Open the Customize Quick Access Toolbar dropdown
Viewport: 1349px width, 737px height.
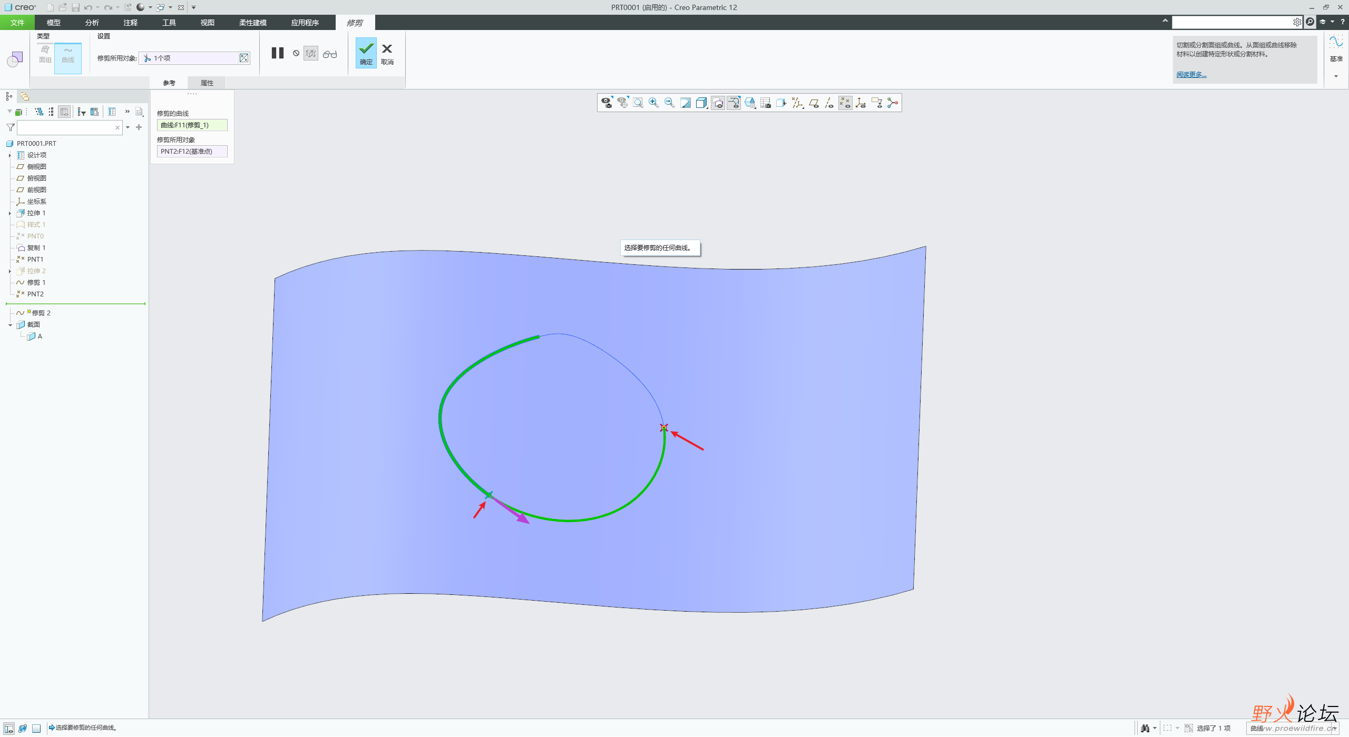194,7
